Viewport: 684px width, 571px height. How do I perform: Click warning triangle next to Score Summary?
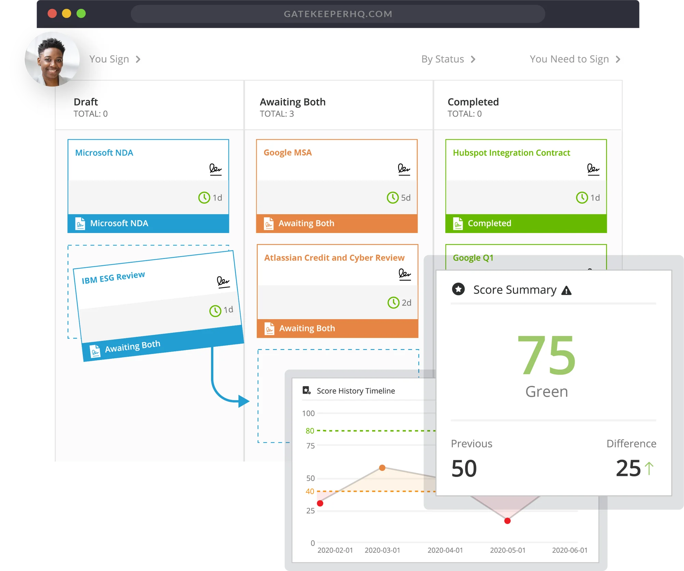point(566,290)
